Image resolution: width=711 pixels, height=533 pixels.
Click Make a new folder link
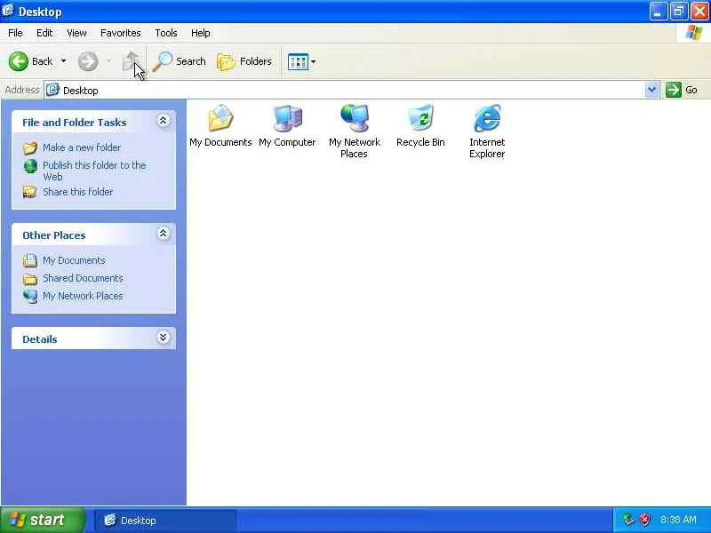(82, 147)
